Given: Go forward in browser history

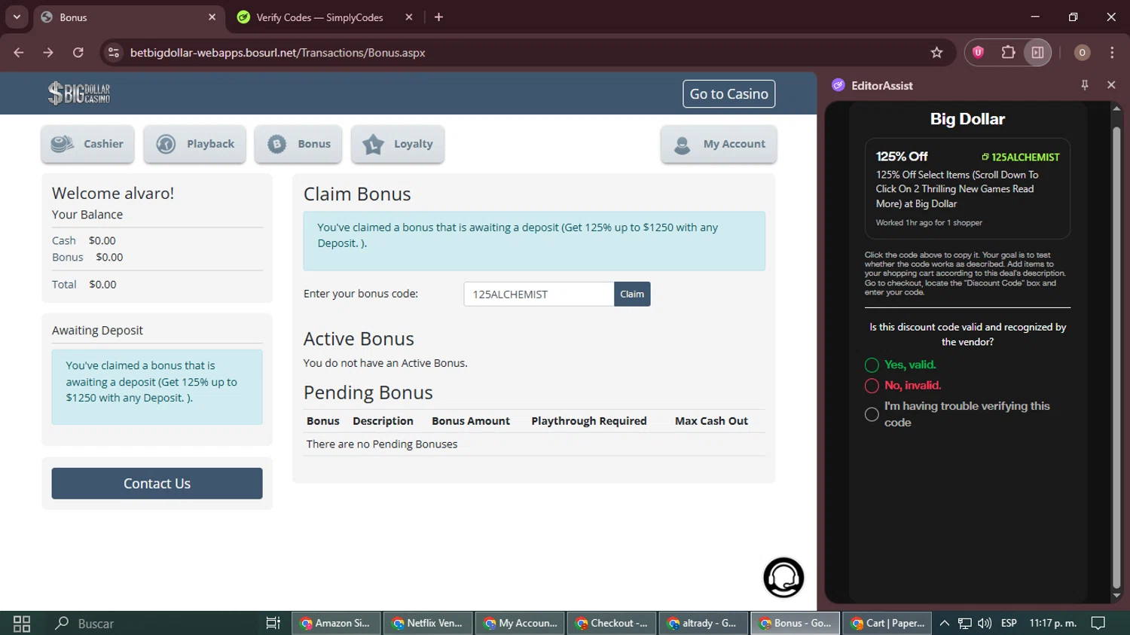Looking at the screenshot, I should 48,53.
